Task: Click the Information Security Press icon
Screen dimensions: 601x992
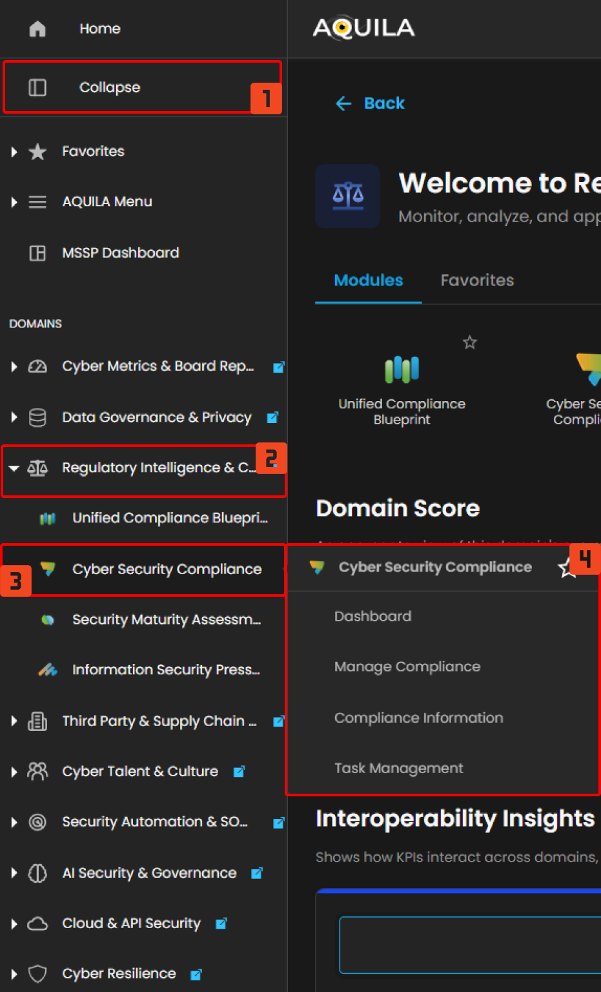Action: coord(47,670)
